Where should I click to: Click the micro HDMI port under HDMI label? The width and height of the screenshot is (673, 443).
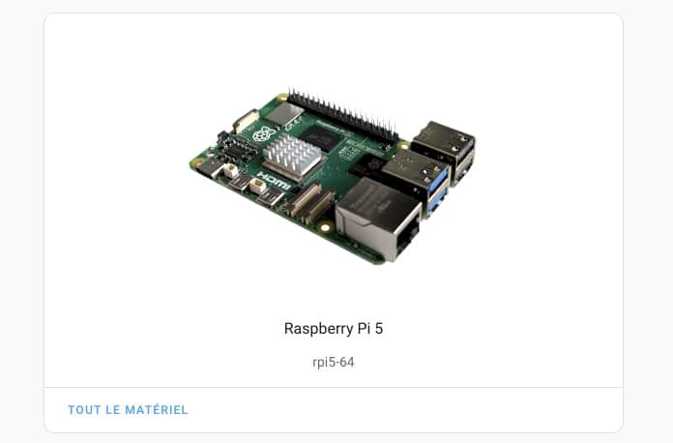pyautogui.click(x=270, y=197)
